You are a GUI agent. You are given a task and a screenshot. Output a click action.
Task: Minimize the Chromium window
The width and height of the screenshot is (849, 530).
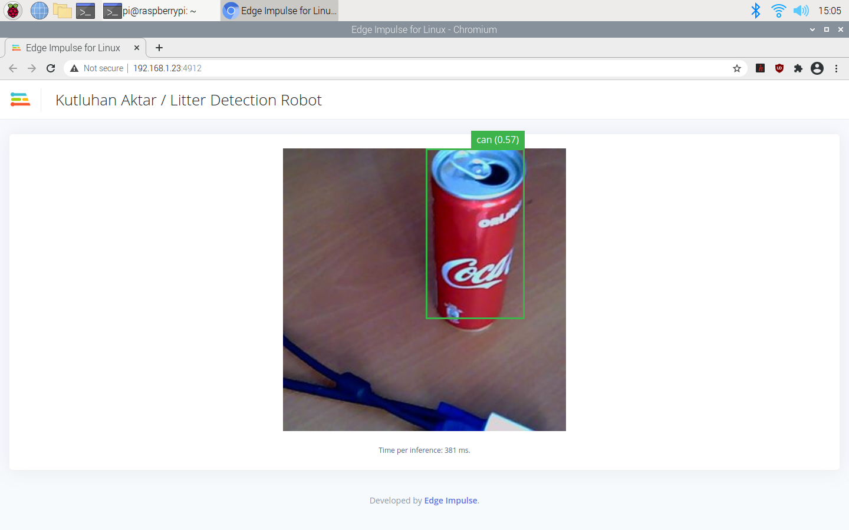(x=812, y=29)
